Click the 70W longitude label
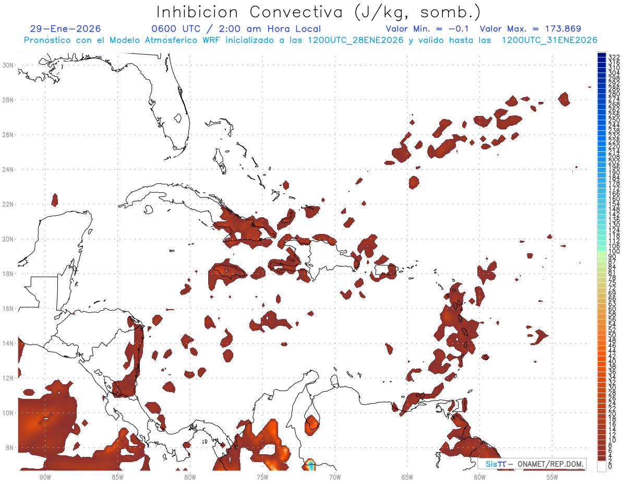626x484 pixels. point(335,477)
